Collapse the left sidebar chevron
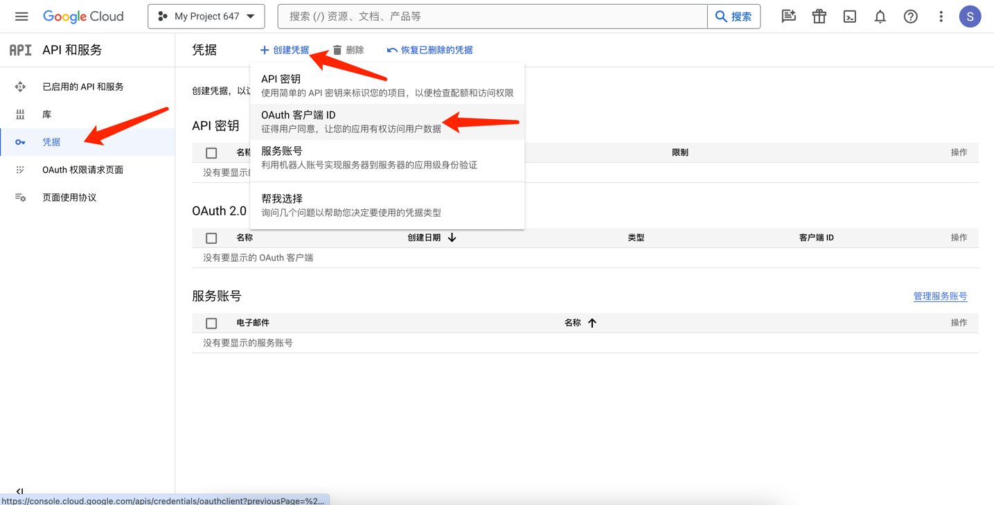The image size is (994, 505). (x=19, y=492)
